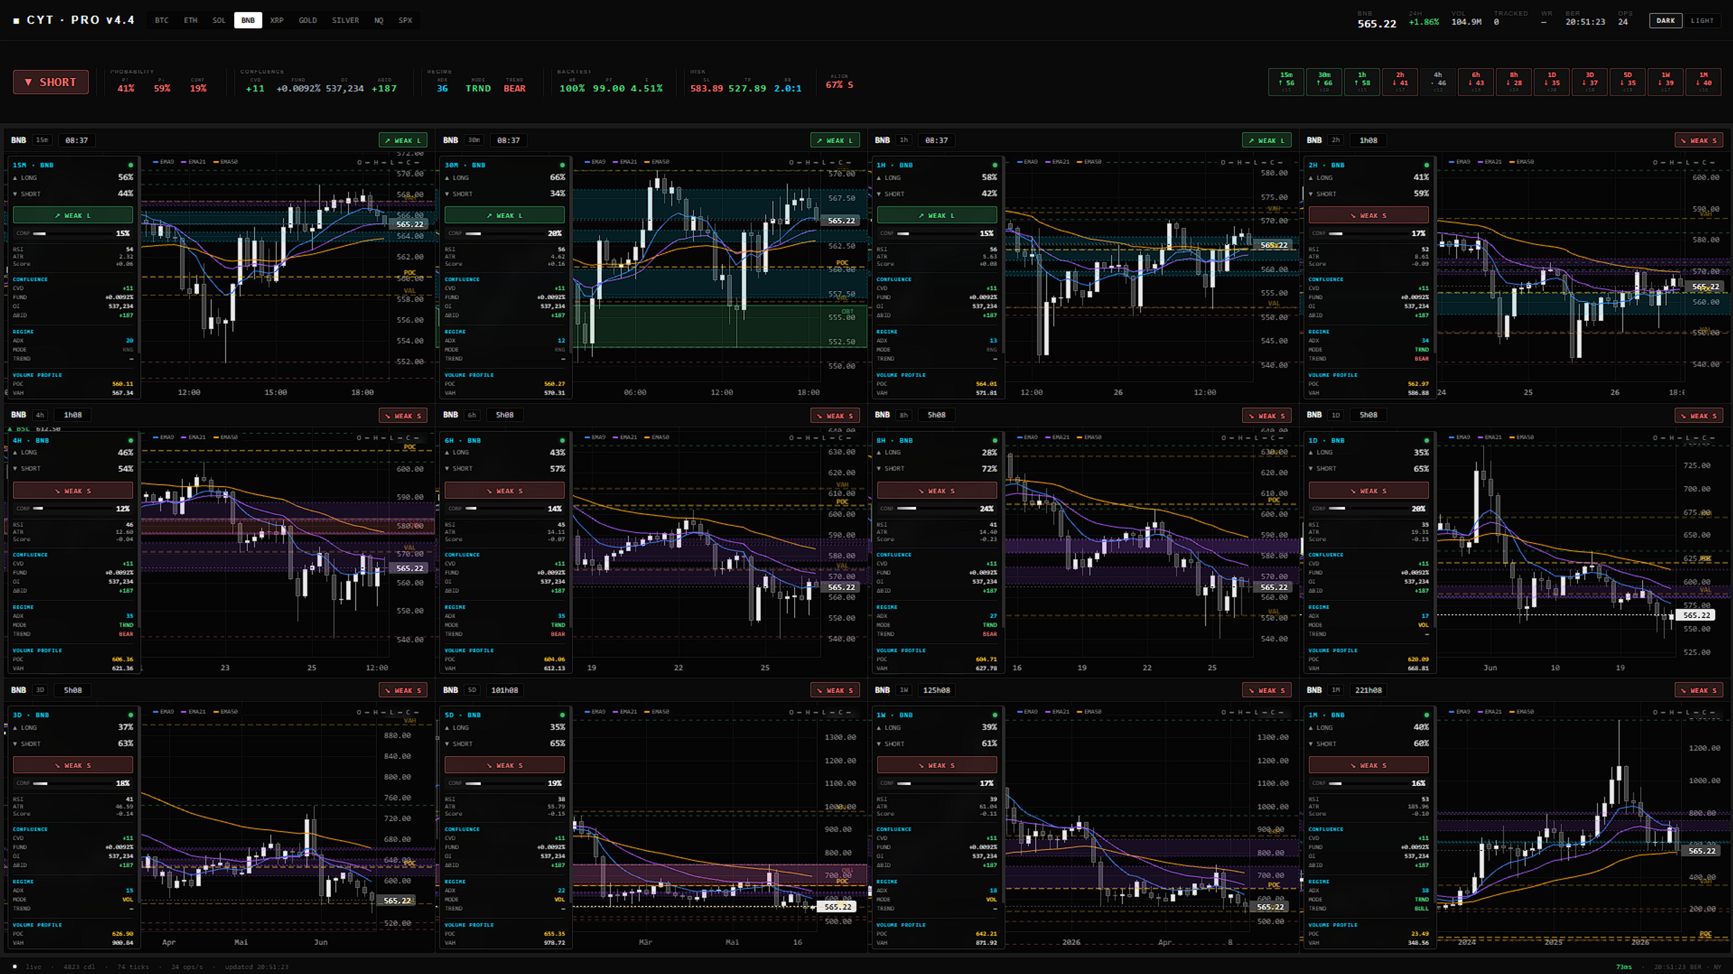Expand the SHORT row in 30M panel

(x=505, y=194)
